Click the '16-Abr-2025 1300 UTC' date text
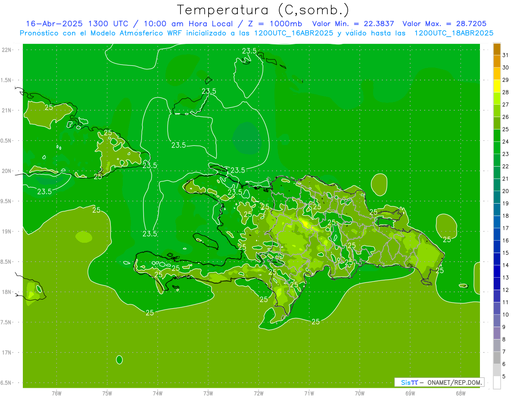This screenshot has width=517, height=399. coord(77,23)
